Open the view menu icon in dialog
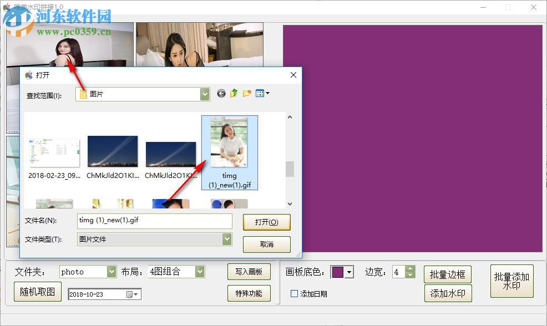This screenshot has height=326, width=547. (x=262, y=93)
